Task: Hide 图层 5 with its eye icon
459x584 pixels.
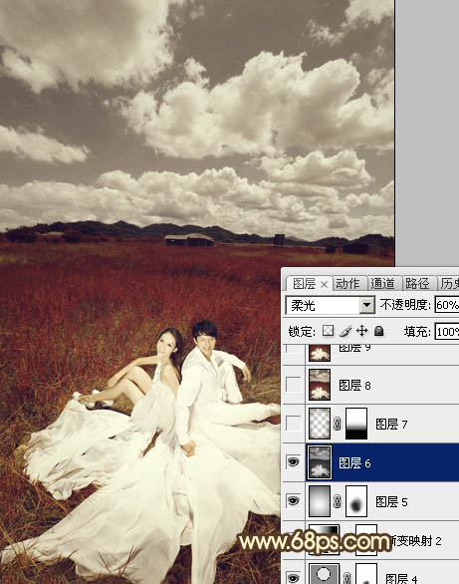Action: [x=294, y=501]
